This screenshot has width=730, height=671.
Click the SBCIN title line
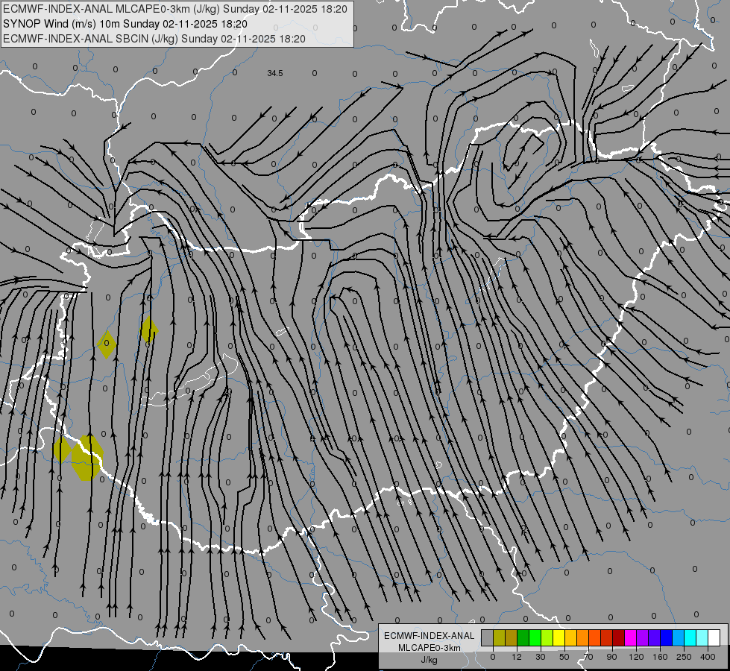(x=154, y=39)
